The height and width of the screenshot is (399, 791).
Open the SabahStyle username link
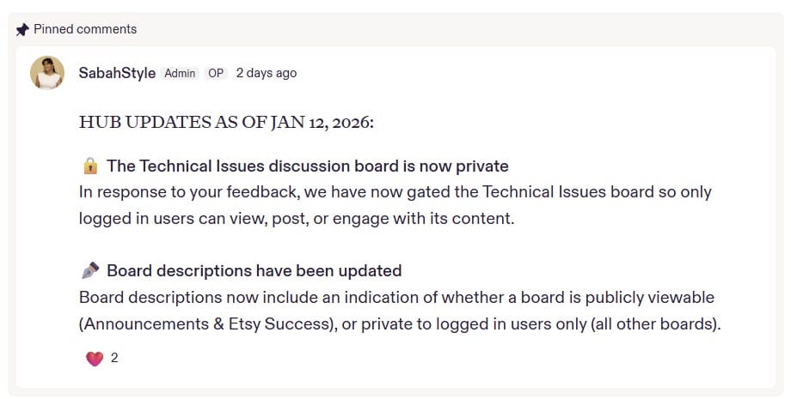117,73
